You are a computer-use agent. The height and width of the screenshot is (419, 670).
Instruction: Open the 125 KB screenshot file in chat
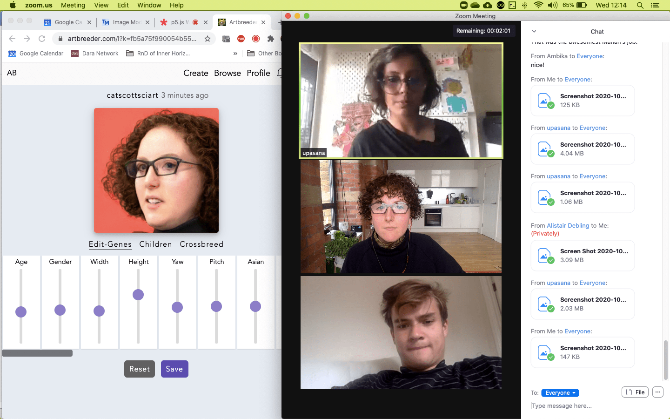point(583,101)
